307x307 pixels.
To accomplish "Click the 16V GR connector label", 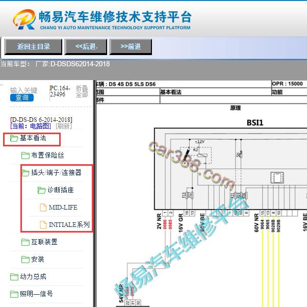I will [x=181, y=223].
